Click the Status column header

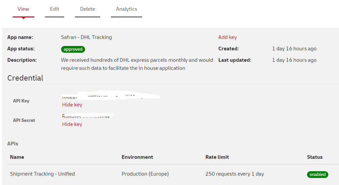(314, 157)
